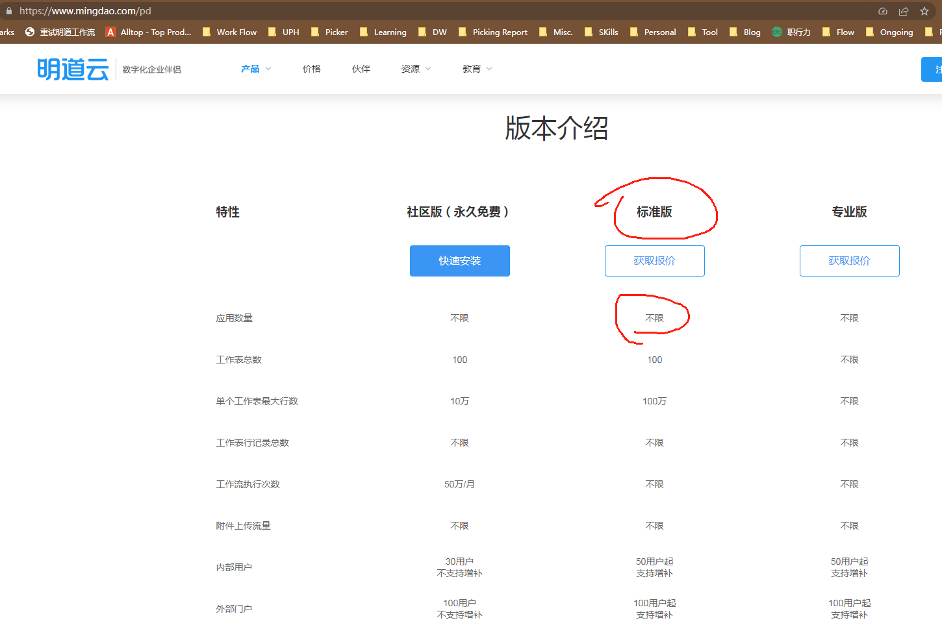Open the Learning bookmark folder
Screen dimensions: 942x627
383,32
